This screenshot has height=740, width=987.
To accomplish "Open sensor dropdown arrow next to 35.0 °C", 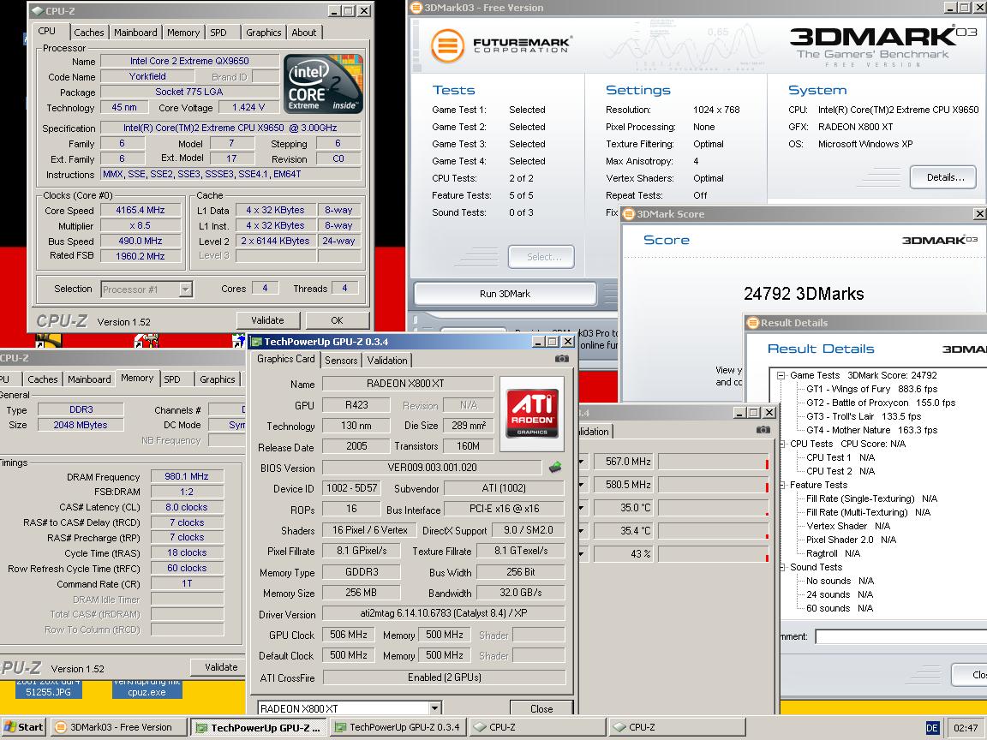I will (x=581, y=507).
